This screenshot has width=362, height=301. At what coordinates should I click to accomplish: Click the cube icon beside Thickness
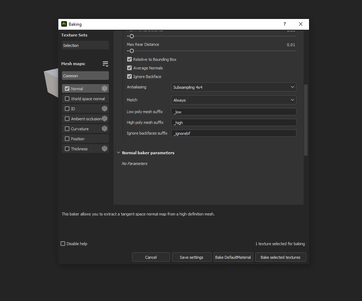pyautogui.click(x=105, y=149)
